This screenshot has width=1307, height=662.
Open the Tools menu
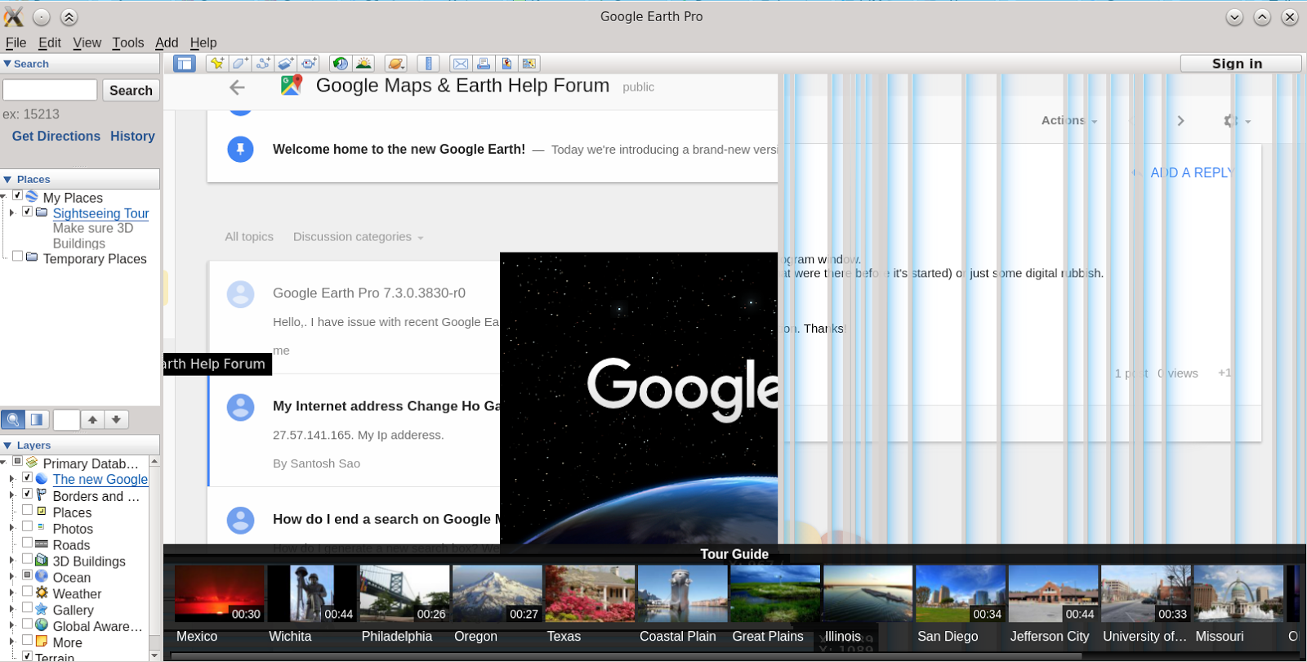tap(128, 42)
